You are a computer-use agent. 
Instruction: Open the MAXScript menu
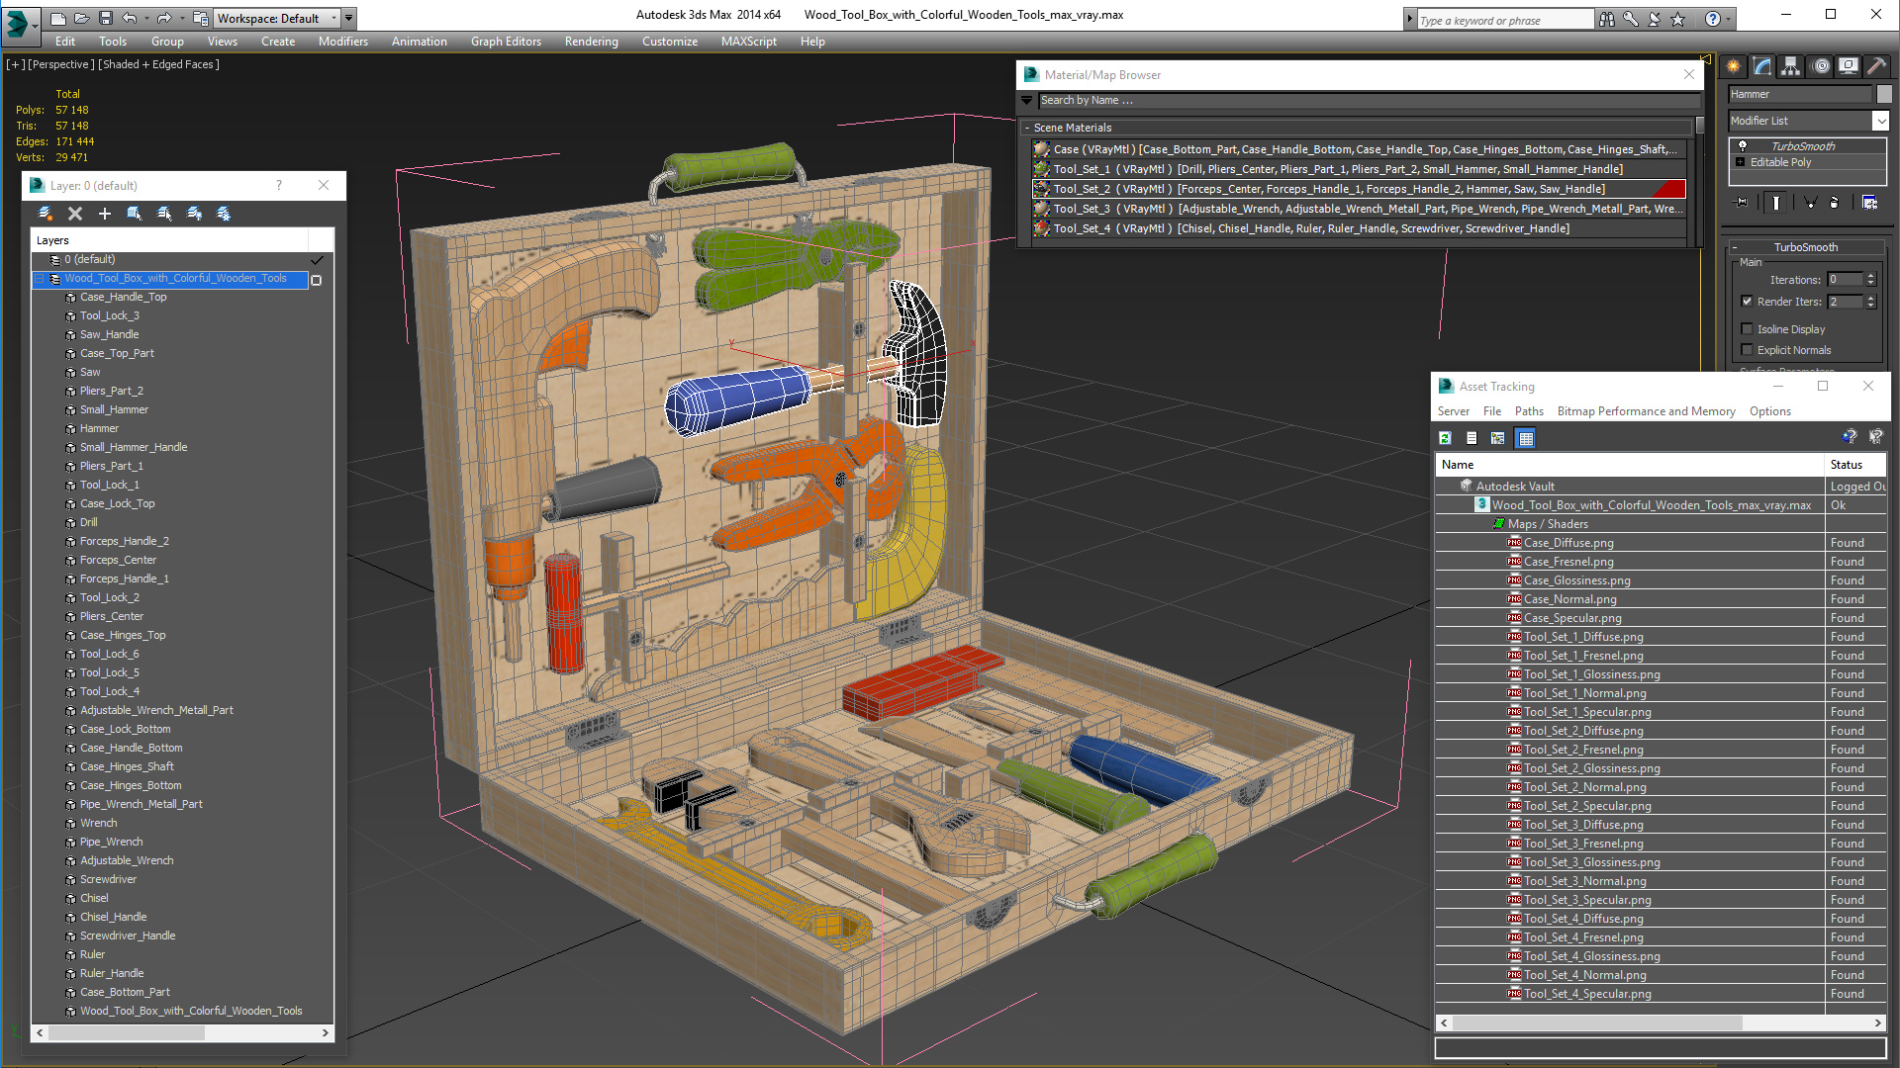coord(749,42)
